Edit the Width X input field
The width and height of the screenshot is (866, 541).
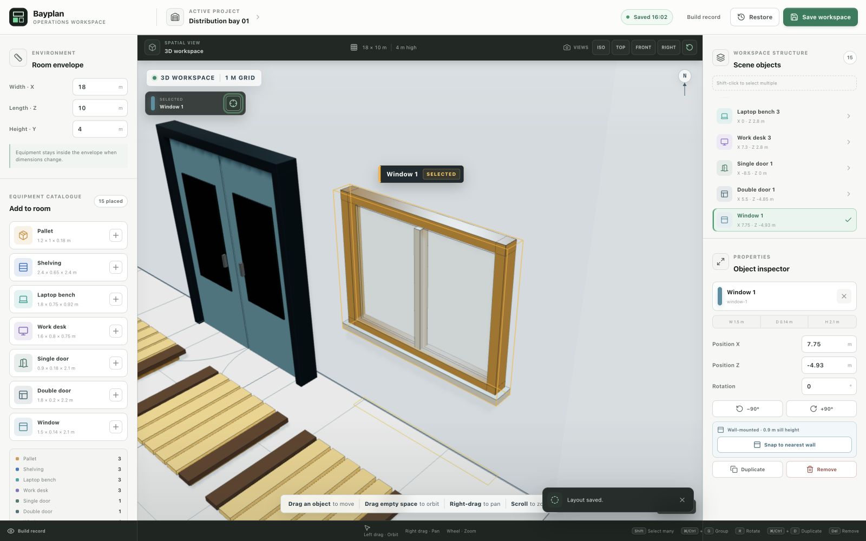click(x=100, y=87)
